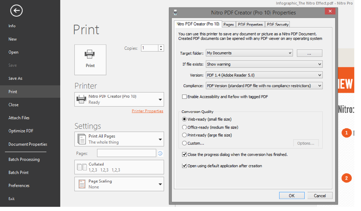Open the Compliance dropdown

264,86
